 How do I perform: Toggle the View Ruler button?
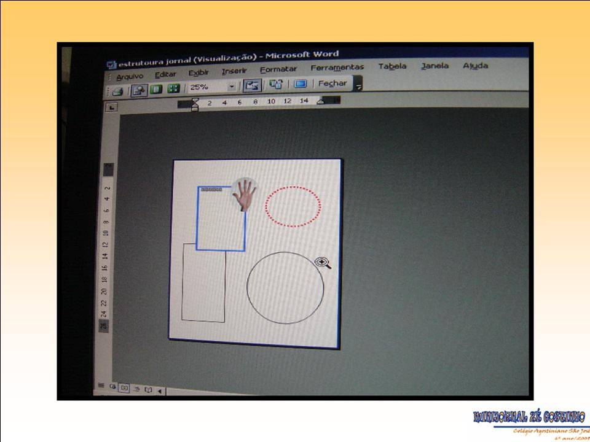pyautogui.click(x=252, y=85)
